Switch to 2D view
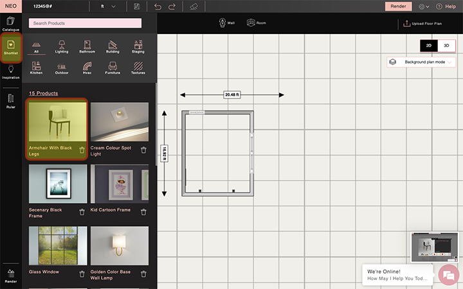 (429, 46)
